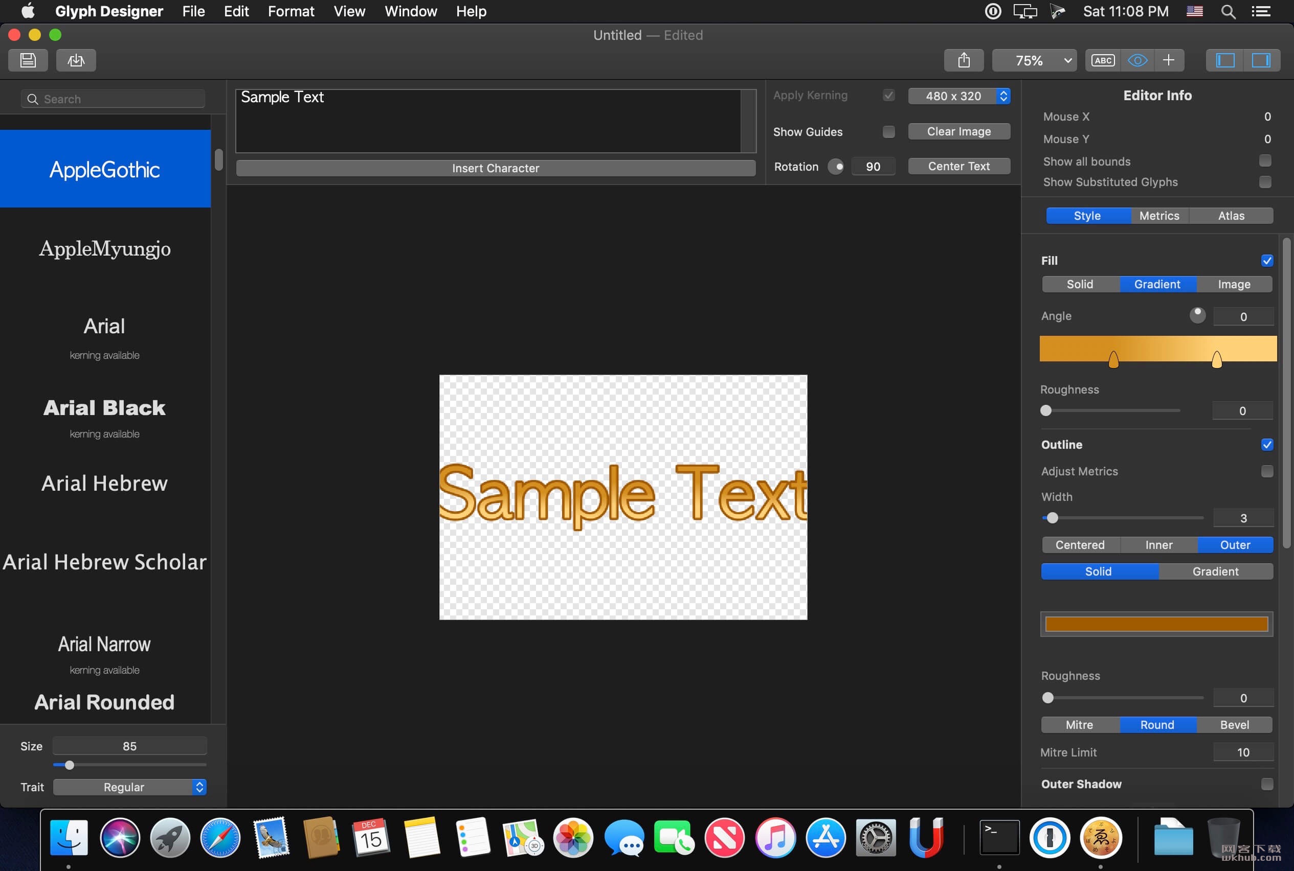Screen dimensions: 1294x871
Task: Uncheck the Fill checkbox
Action: [1267, 261]
